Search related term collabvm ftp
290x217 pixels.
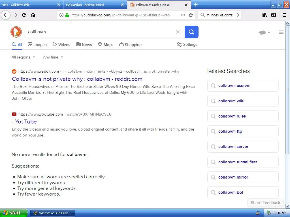click(x=243, y=131)
